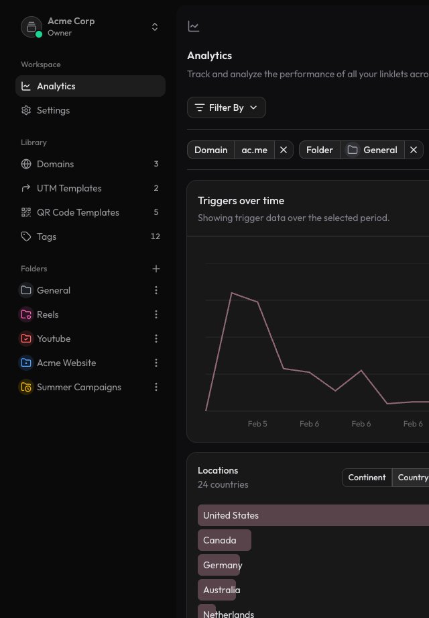
Task: Go to UTM Templates
Action: tap(69, 188)
